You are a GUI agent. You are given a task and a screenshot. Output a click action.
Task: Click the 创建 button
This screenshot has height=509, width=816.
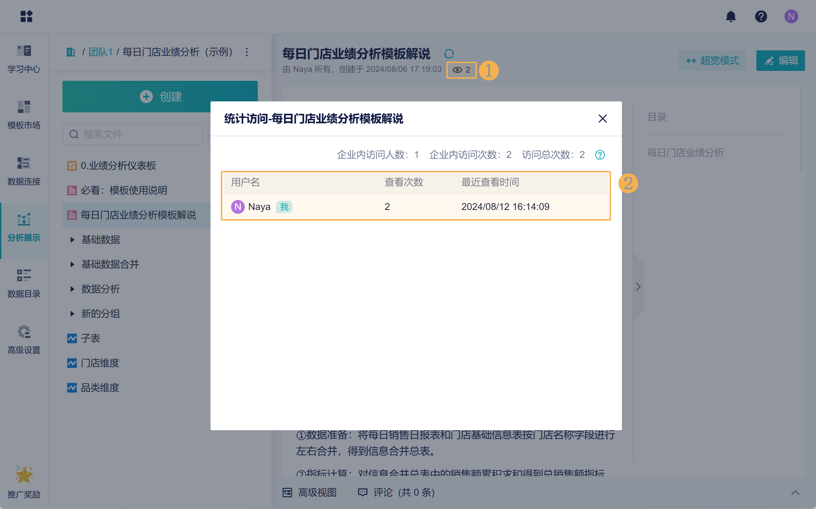click(160, 97)
